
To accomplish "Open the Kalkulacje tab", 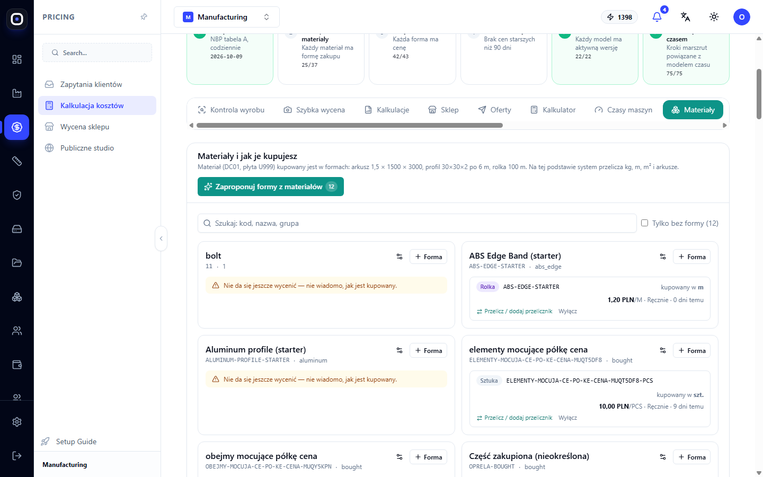I will coord(387,110).
